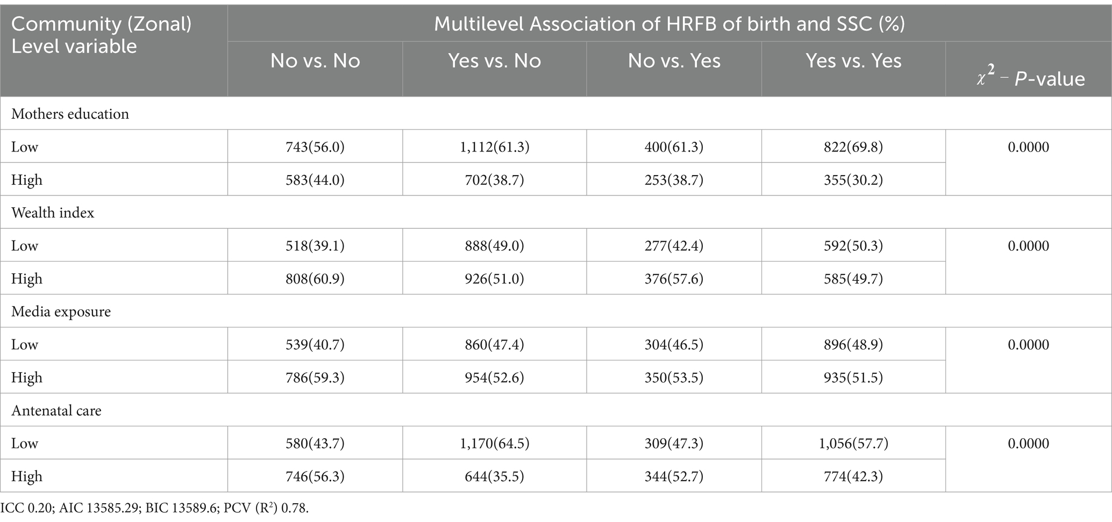Click the 'Antenatal care' section label
The height and width of the screenshot is (522, 1112).
pos(56,410)
